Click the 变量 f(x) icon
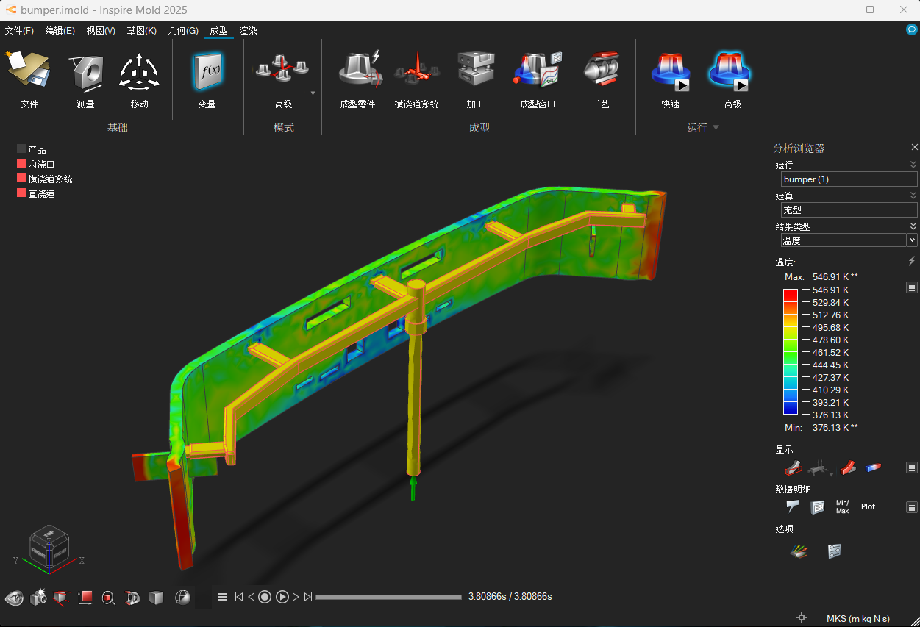 point(207,71)
